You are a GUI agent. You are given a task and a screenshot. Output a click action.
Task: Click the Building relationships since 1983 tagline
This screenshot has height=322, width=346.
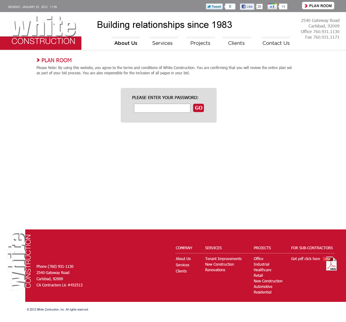point(164,25)
